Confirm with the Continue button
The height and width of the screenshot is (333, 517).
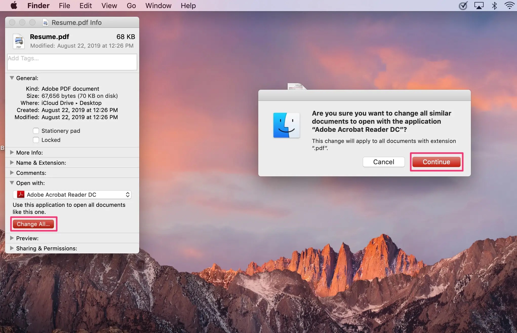436,162
